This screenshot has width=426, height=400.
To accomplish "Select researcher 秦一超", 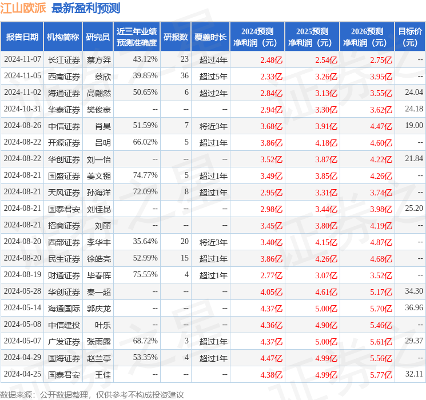I will 99,292.
